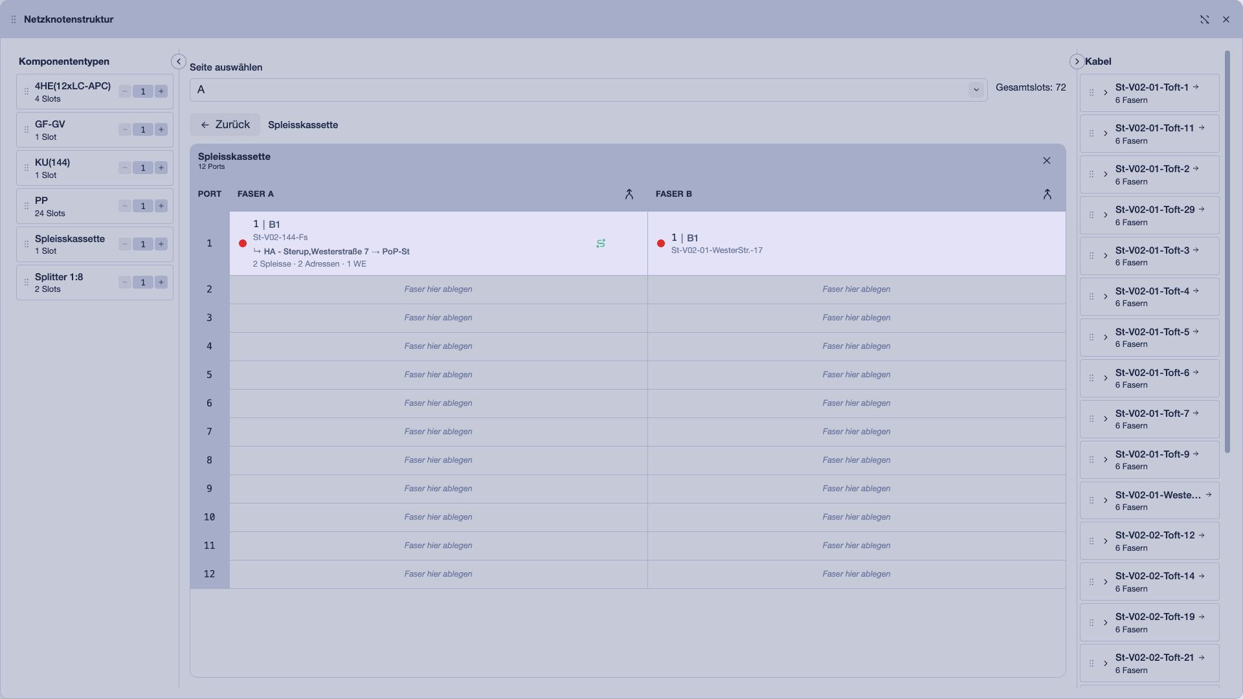Click the fullscreen toggle icon in title bar
This screenshot has height=699, width=1243.
tap(1205, 19)
